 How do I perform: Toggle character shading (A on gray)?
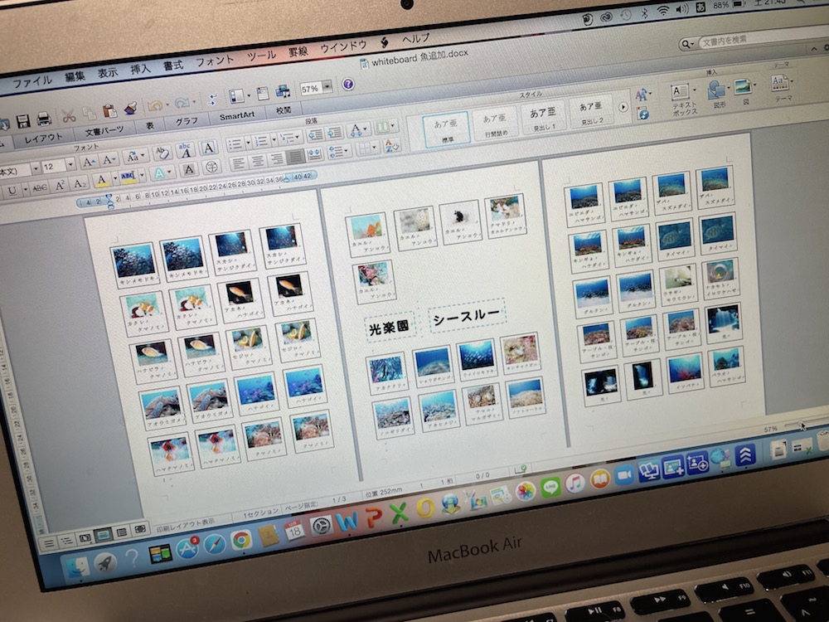188,169
